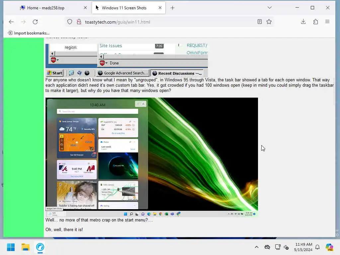Open the tracking protection shield icon
340x255 pixels.
pos(70,22)
